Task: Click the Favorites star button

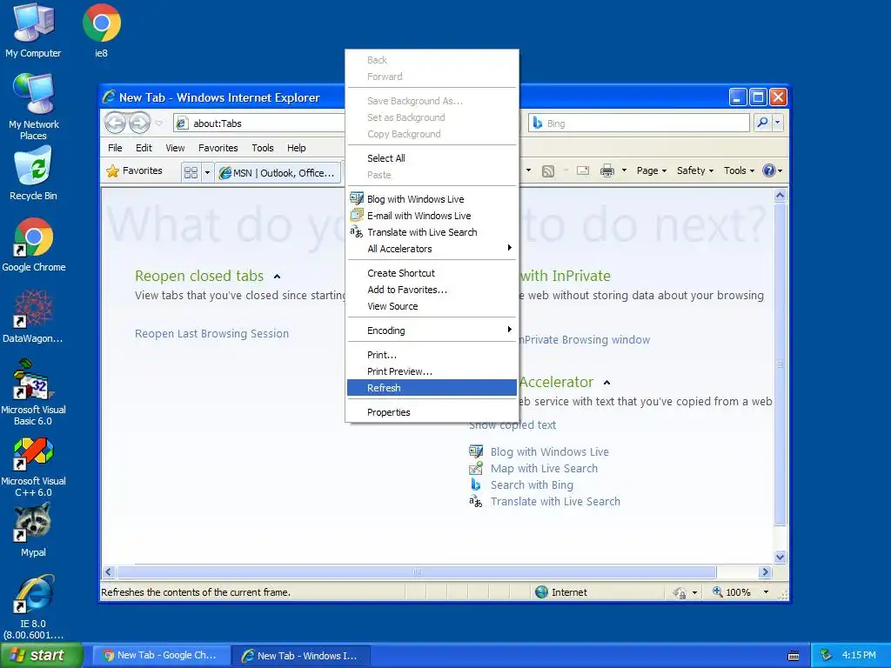Action: [135, 170]
